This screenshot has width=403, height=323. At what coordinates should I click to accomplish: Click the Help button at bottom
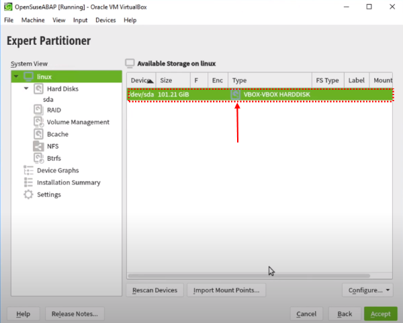(x=23, y=314)
